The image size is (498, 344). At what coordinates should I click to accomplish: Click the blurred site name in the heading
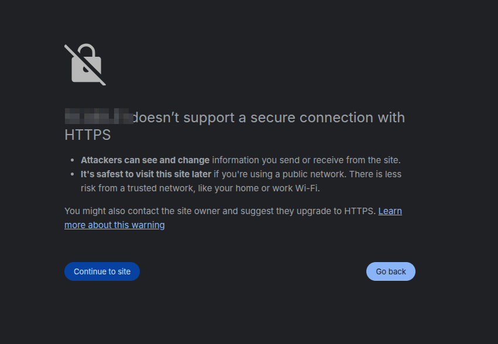98,117
